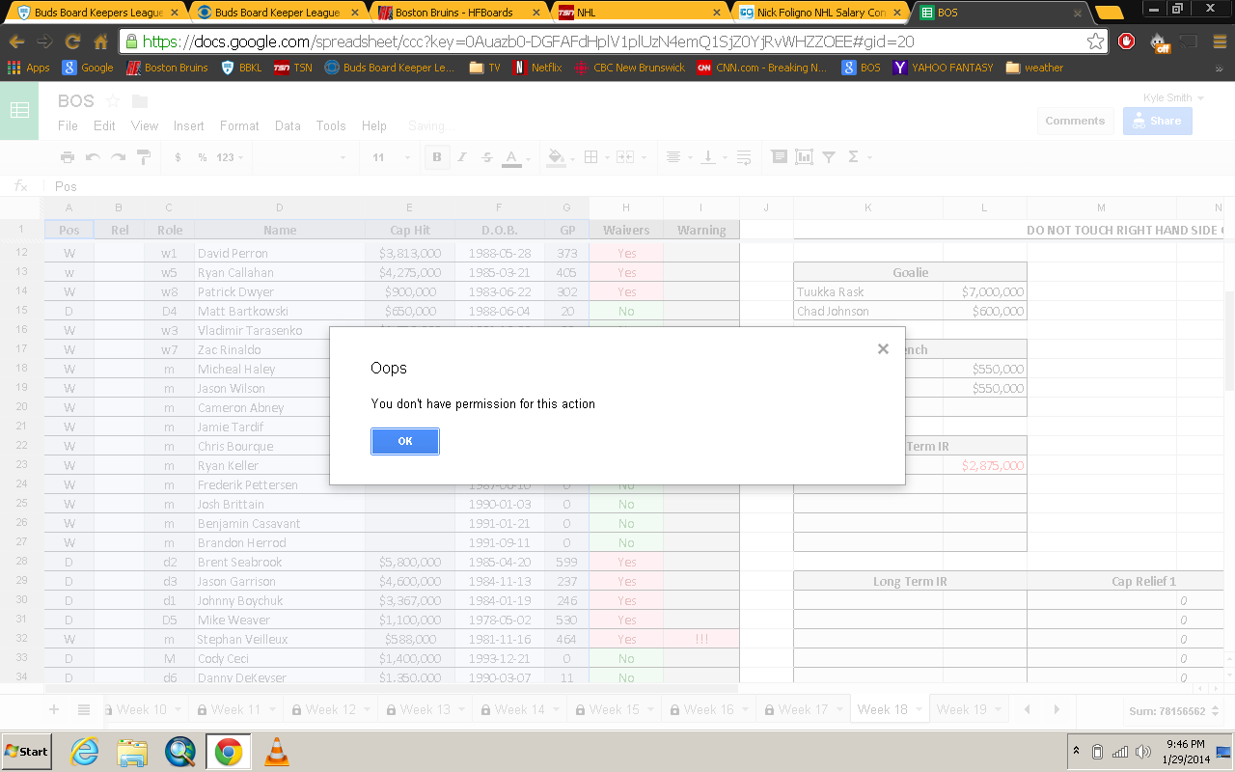Open the all sheets list icon
Screen dimensions: 1235x772
[x=84, y=709]
